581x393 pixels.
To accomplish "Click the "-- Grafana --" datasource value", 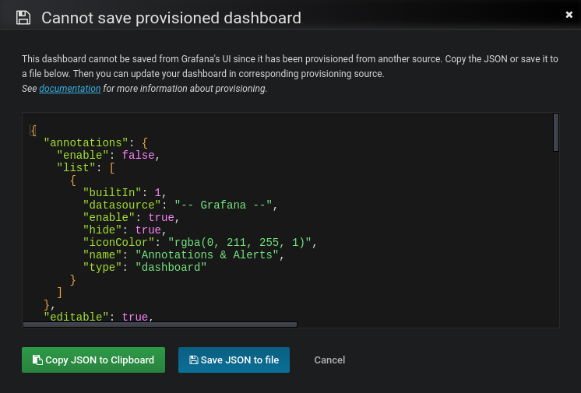I will [223, 205].
